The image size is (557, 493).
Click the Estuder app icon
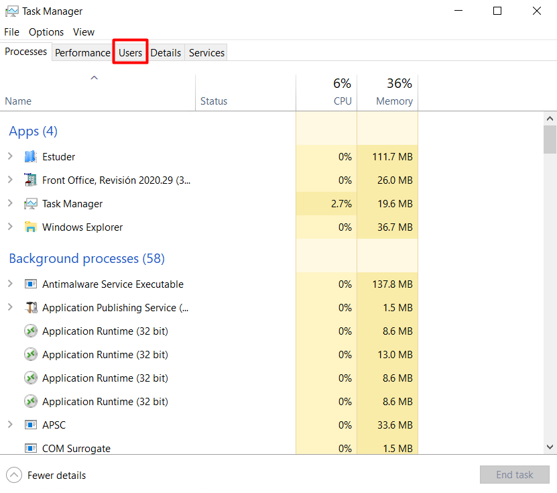tap(31, 156)
